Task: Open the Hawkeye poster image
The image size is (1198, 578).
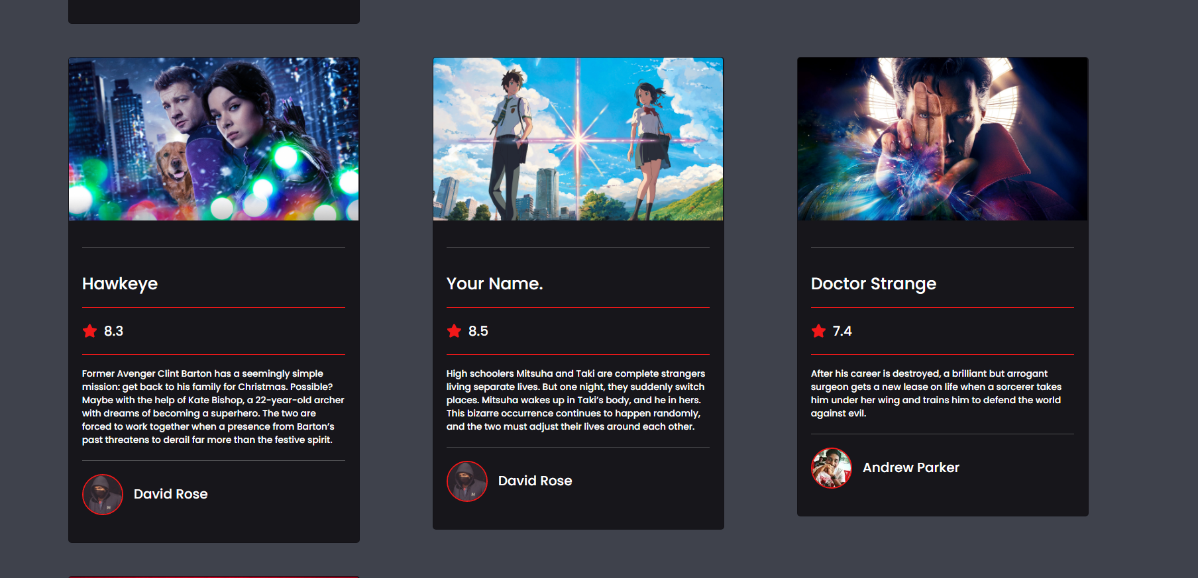Action: coord(214,139)
